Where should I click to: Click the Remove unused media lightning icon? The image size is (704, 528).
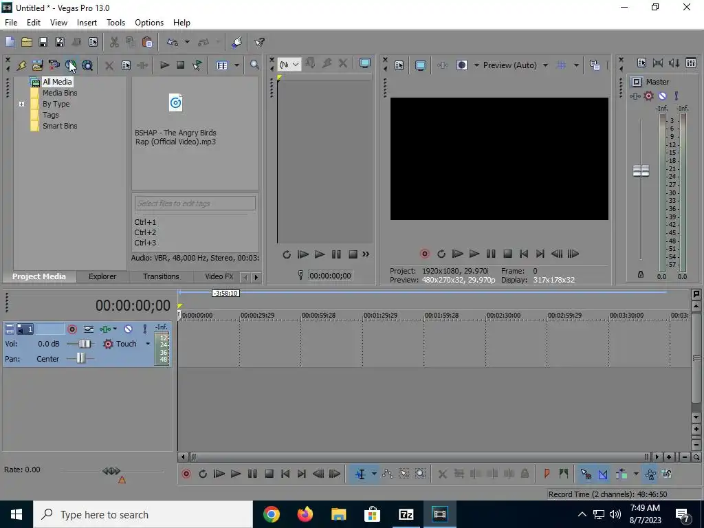(21, 65)
